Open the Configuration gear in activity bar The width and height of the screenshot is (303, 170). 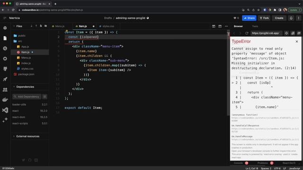coord(5,59)
